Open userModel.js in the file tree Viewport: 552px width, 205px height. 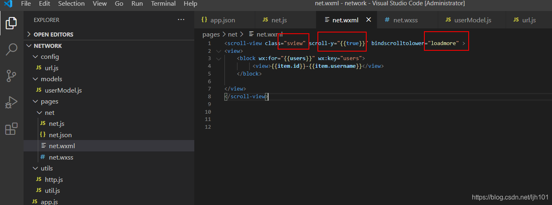pos(109,90)
